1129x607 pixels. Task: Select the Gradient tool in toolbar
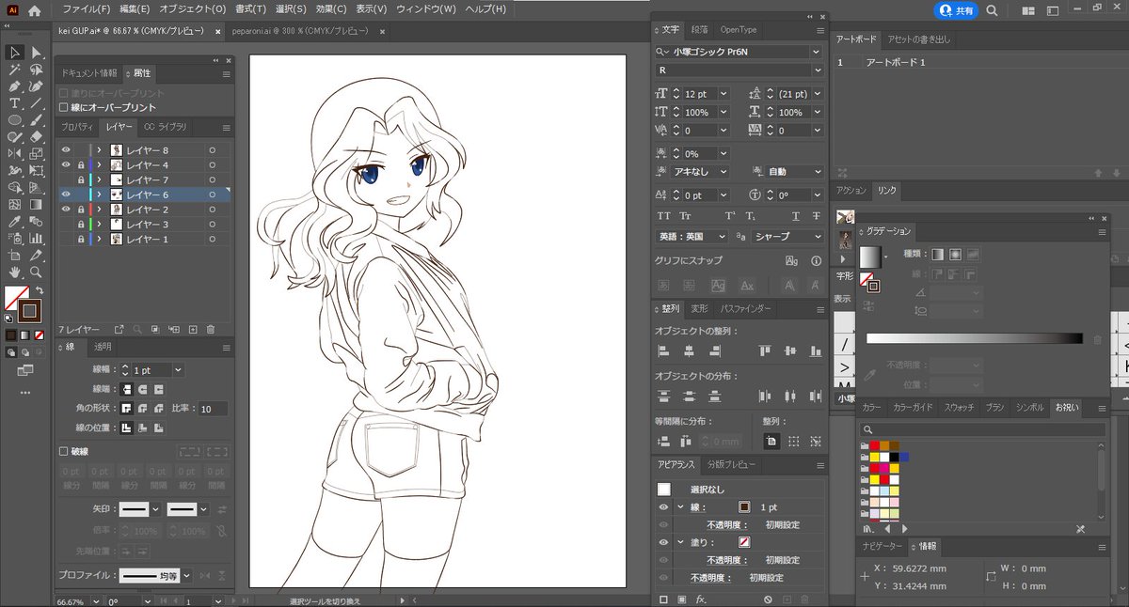pos(37,205)
